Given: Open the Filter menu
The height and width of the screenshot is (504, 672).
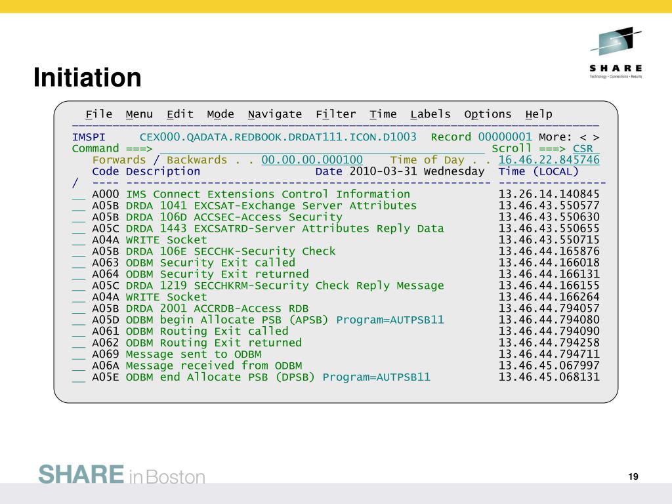Looking at the screenshot, I should (335, 114).
